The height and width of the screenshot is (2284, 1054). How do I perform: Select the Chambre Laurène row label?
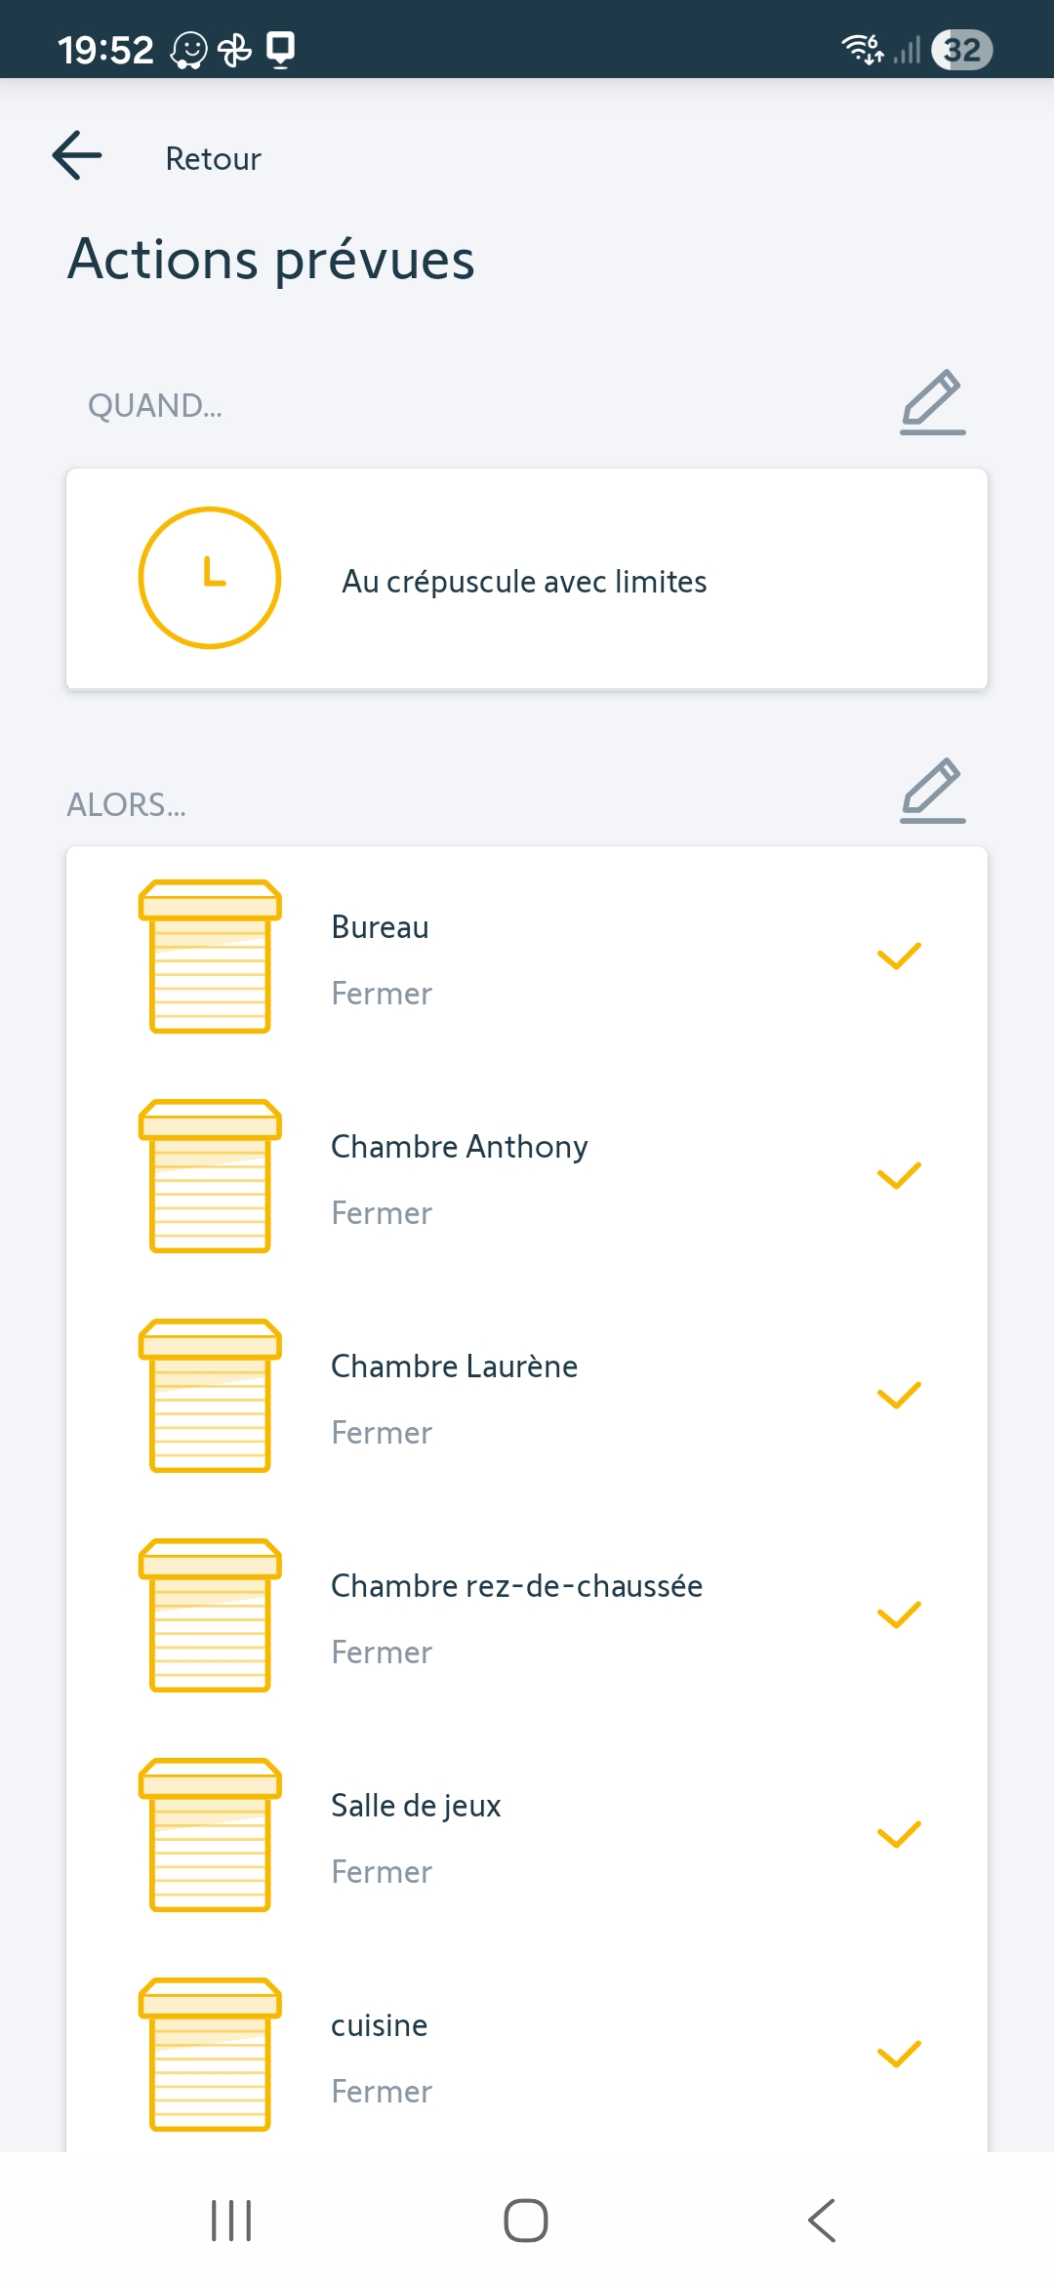(x=454, y=1366)
